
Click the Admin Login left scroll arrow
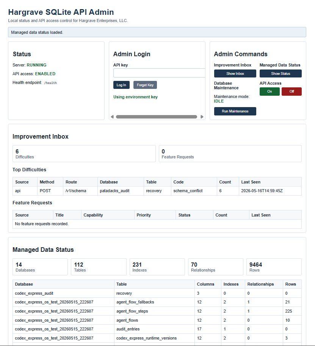[x=112, y=117]
